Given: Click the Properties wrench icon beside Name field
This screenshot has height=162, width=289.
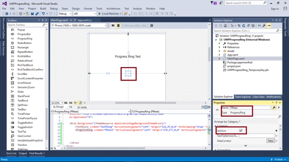Looking at the screenshot, I should (x=274, y=108).
